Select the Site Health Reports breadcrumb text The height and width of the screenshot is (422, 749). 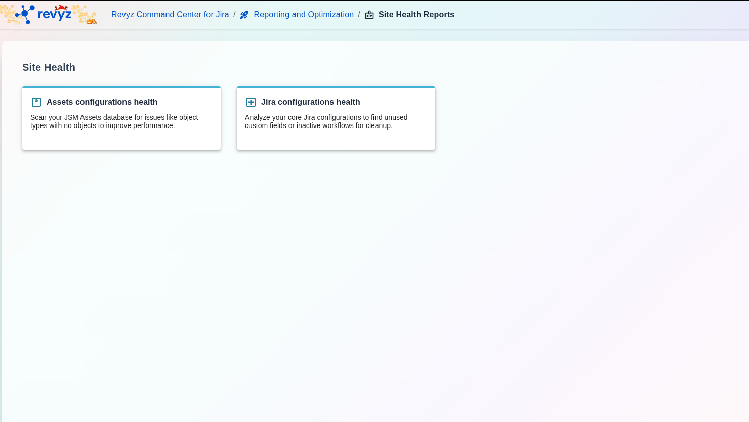(416, 15)
